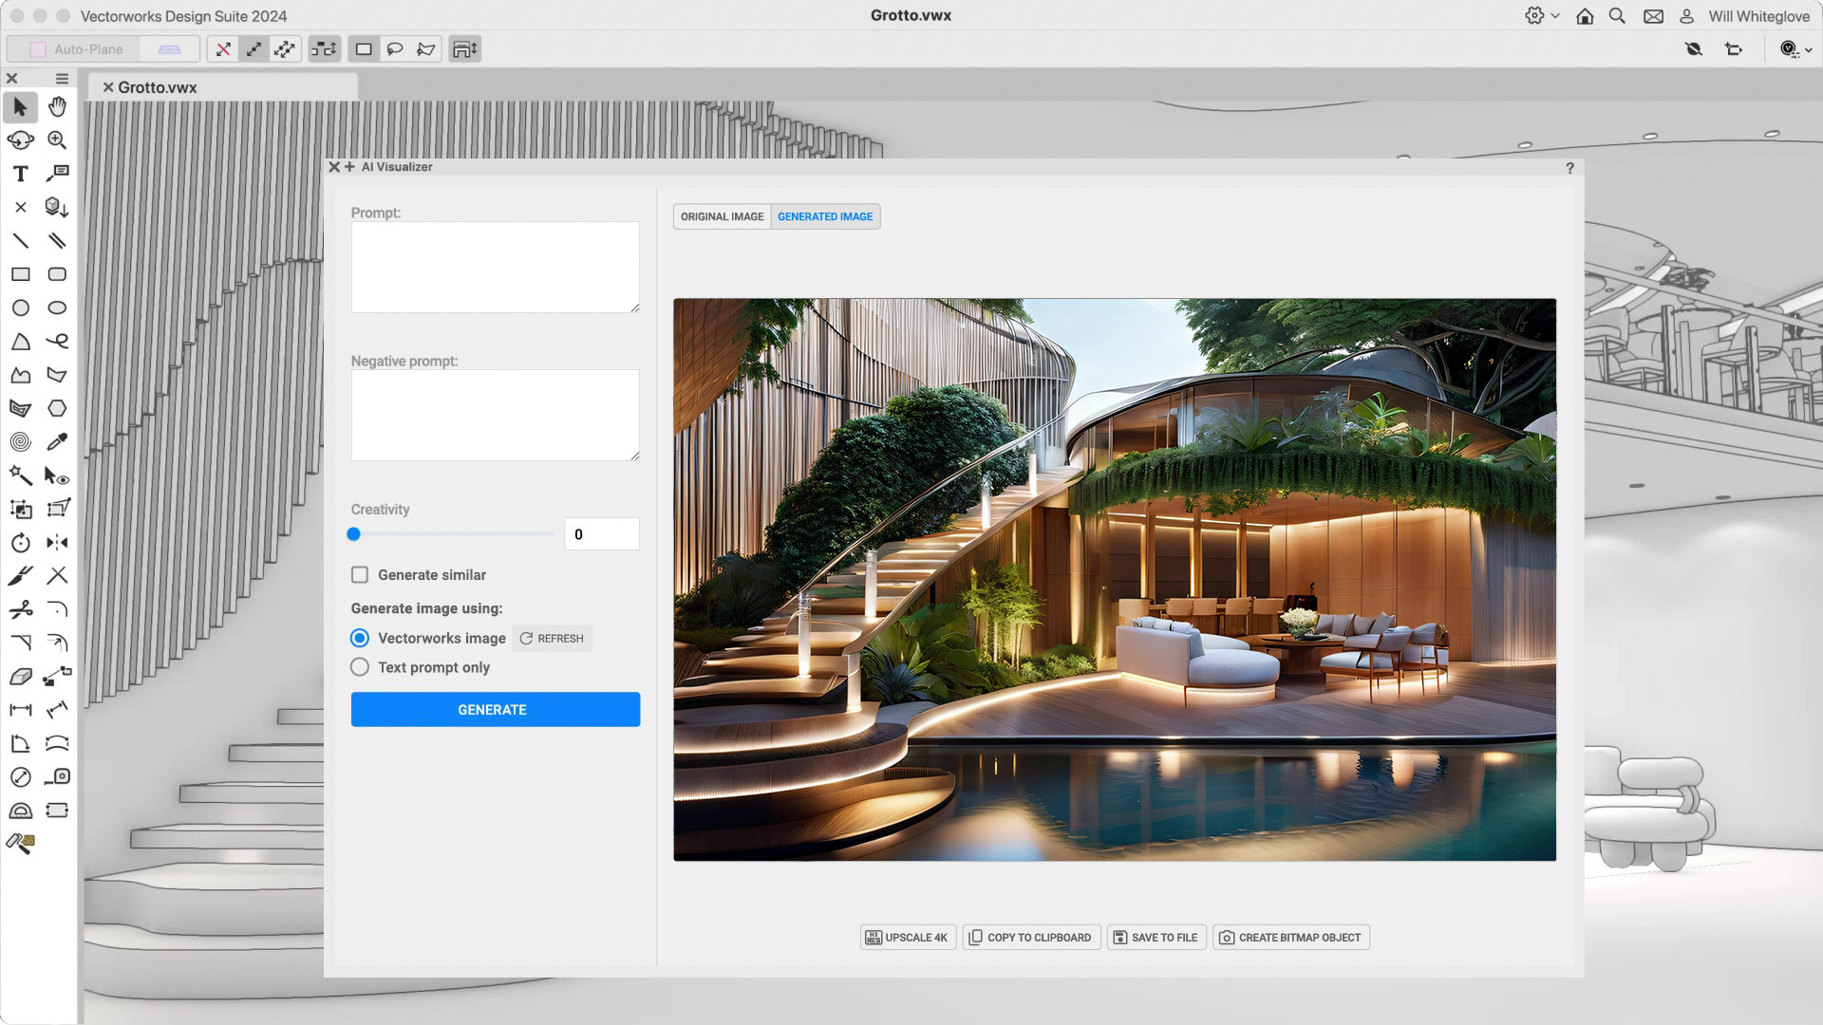Click the Creativity slider handle

click(x=354, y=534)
